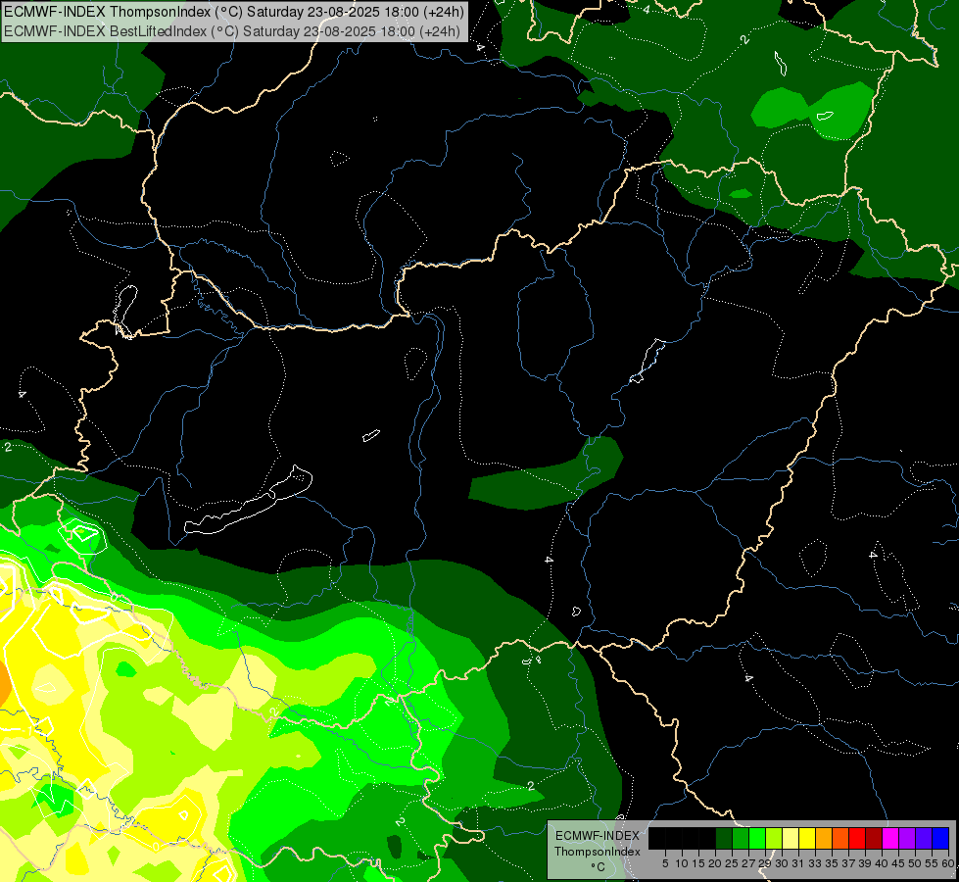
Task: Click the legend scale value 5
Action: pos(665,863)
